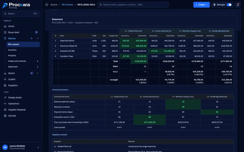Click the Suppliers building icon

5,85
